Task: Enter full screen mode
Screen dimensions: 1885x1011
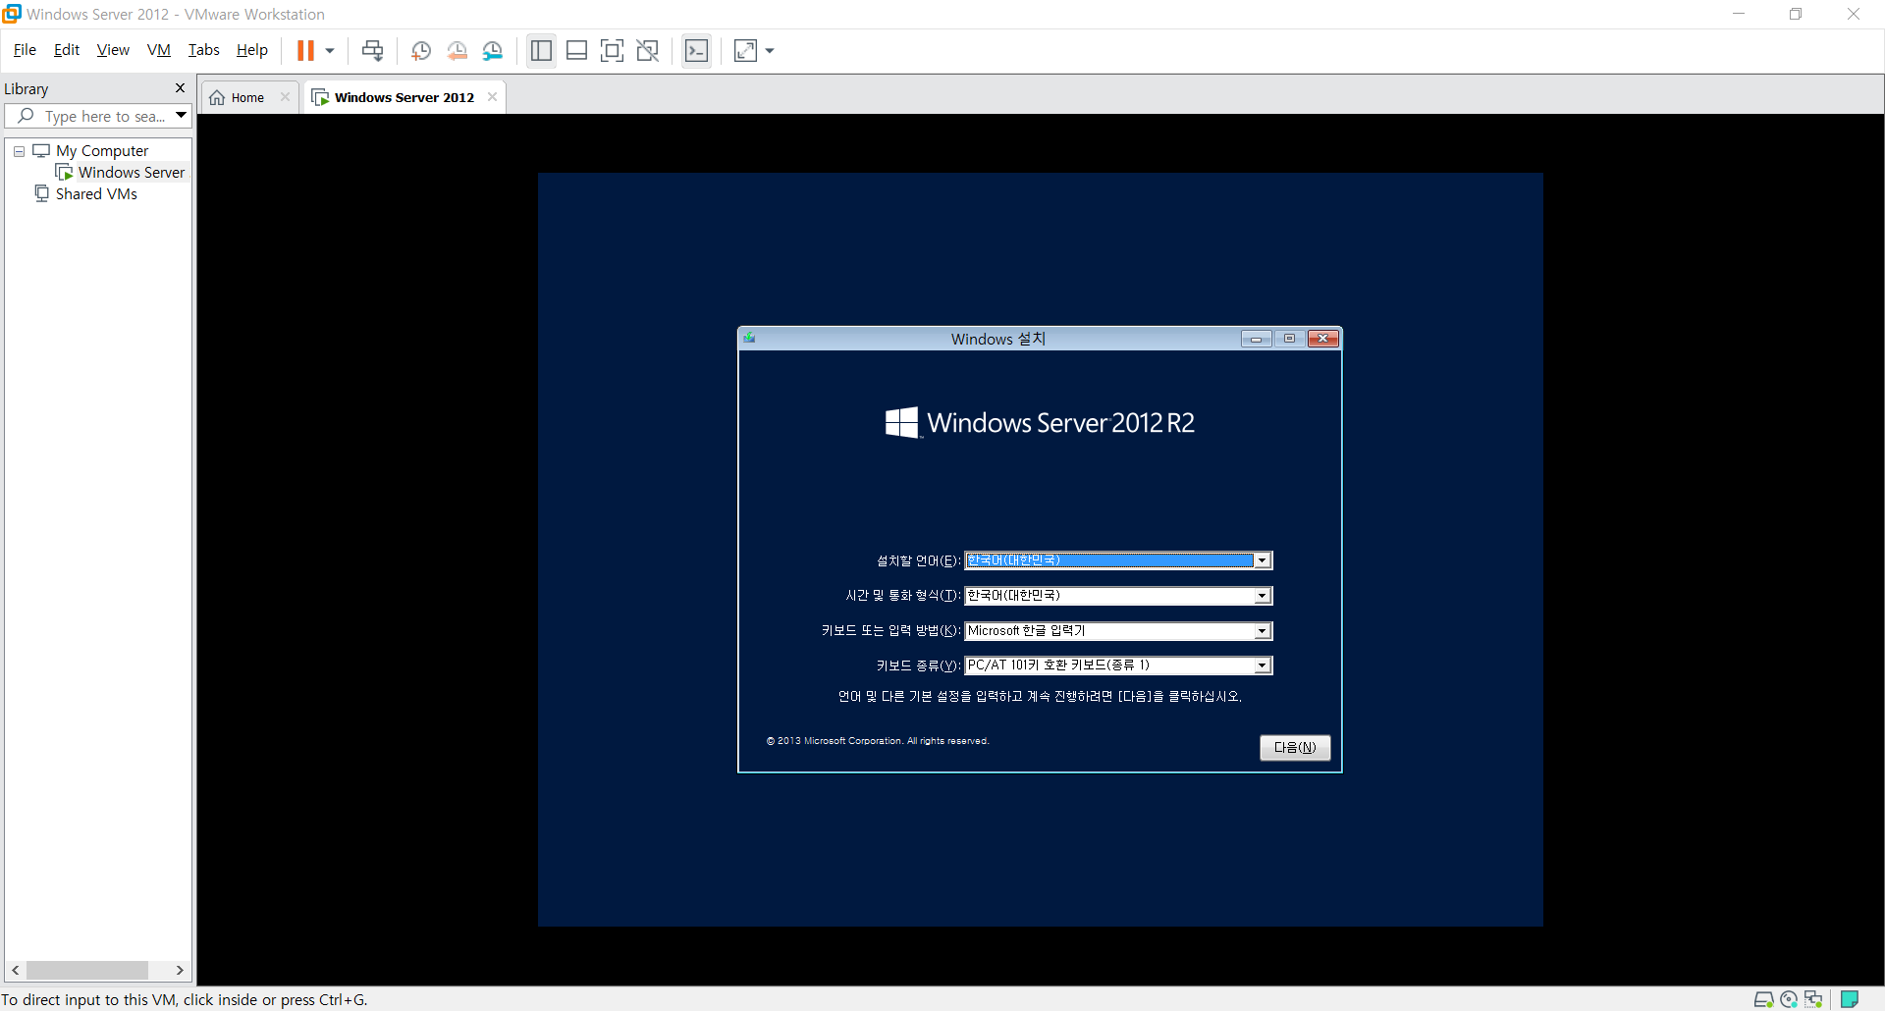Action: coord(612,51)
